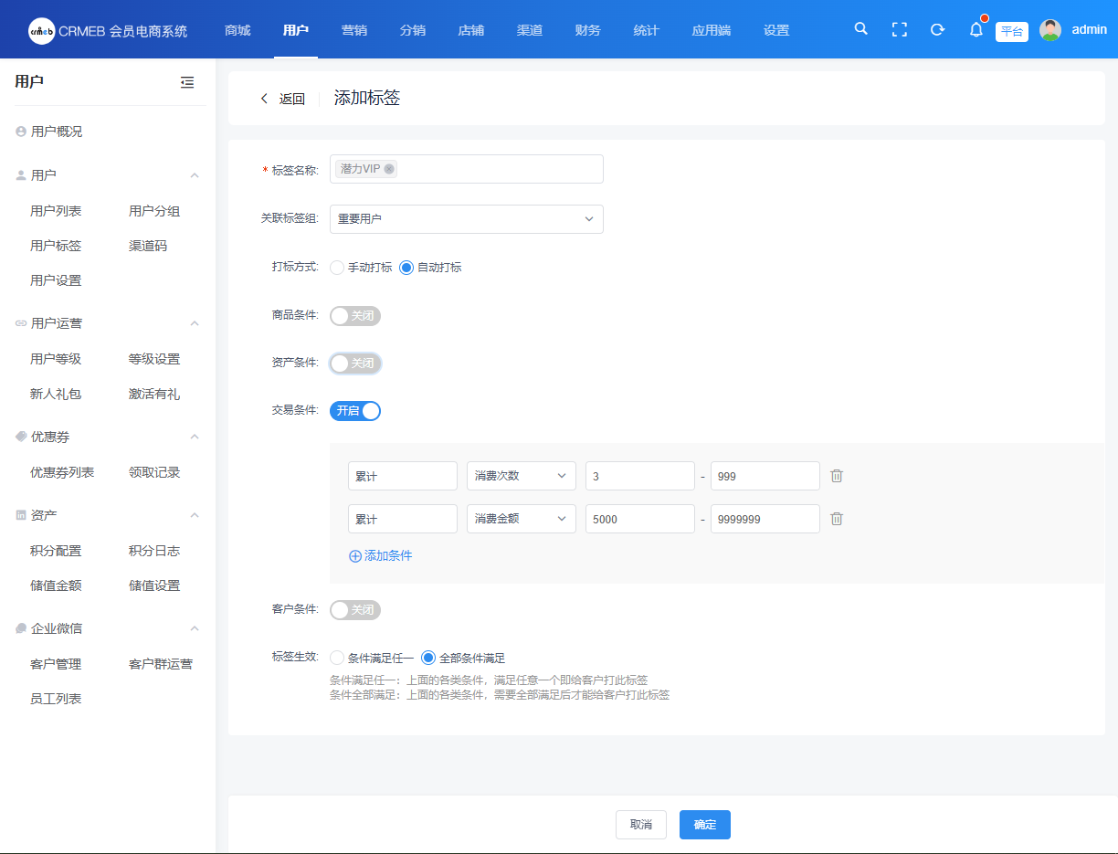Delete the 消费金额 condition row
Viewport: 1118px width, 854px height.
tap(837, 519)
